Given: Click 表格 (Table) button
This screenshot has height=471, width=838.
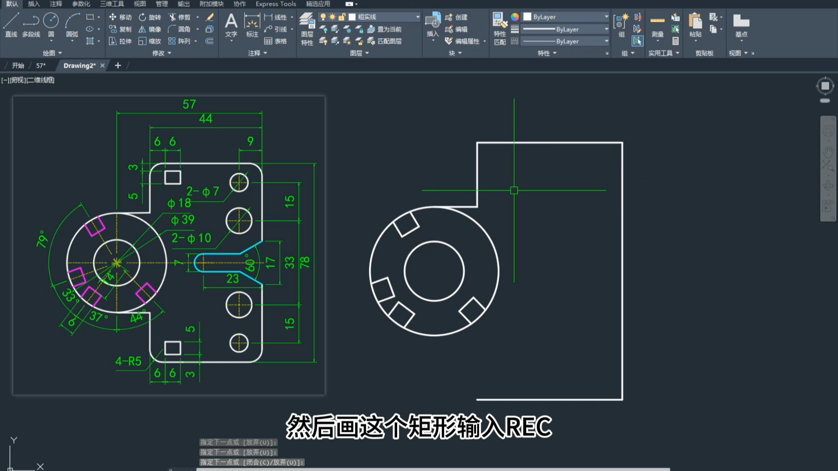Looking at the screenshot, I should coord(276,41).
